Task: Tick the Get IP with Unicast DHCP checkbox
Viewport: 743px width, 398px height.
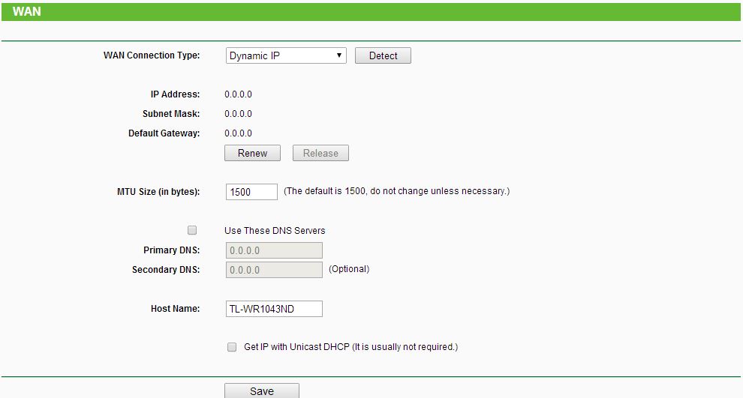Action: click(232, 347)
